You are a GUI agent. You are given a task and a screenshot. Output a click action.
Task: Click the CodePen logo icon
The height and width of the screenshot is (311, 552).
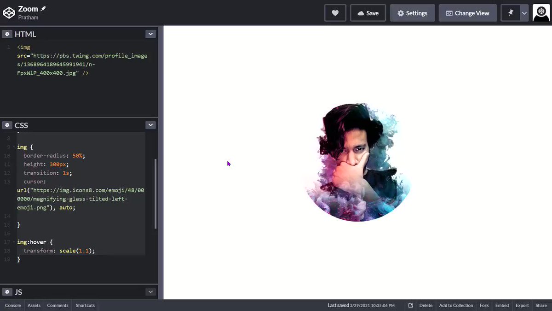[9, 13]
